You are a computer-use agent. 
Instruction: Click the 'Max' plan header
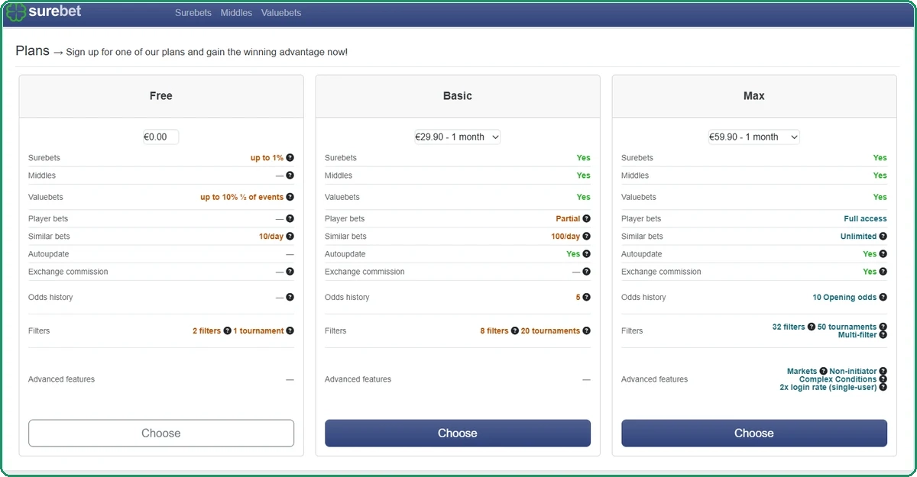(754, 96)
